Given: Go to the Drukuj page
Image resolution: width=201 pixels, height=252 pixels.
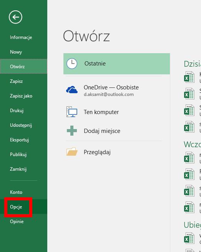Looking at the screenshot, I should 17,111.
